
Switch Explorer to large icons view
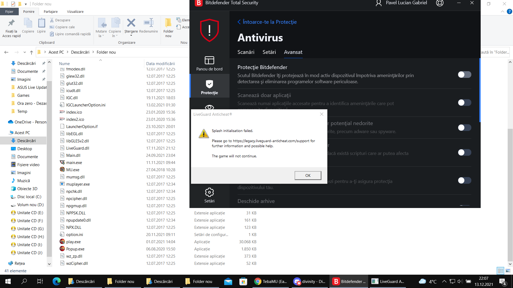(508, 271)
